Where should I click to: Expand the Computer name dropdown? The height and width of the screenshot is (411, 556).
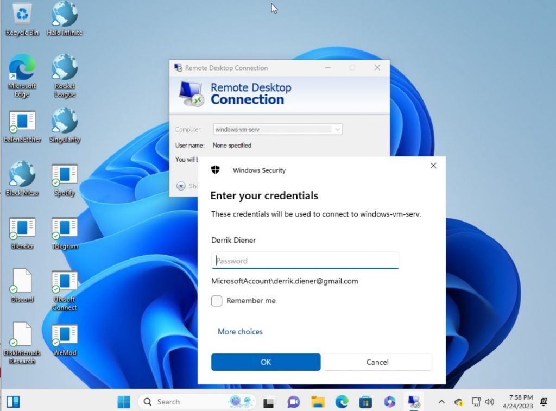[x=337, y=130]
